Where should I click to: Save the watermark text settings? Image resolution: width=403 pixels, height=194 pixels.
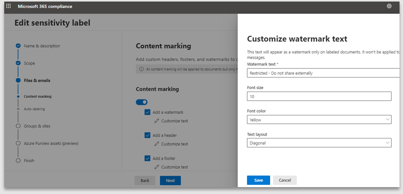(x=258, y=180)
